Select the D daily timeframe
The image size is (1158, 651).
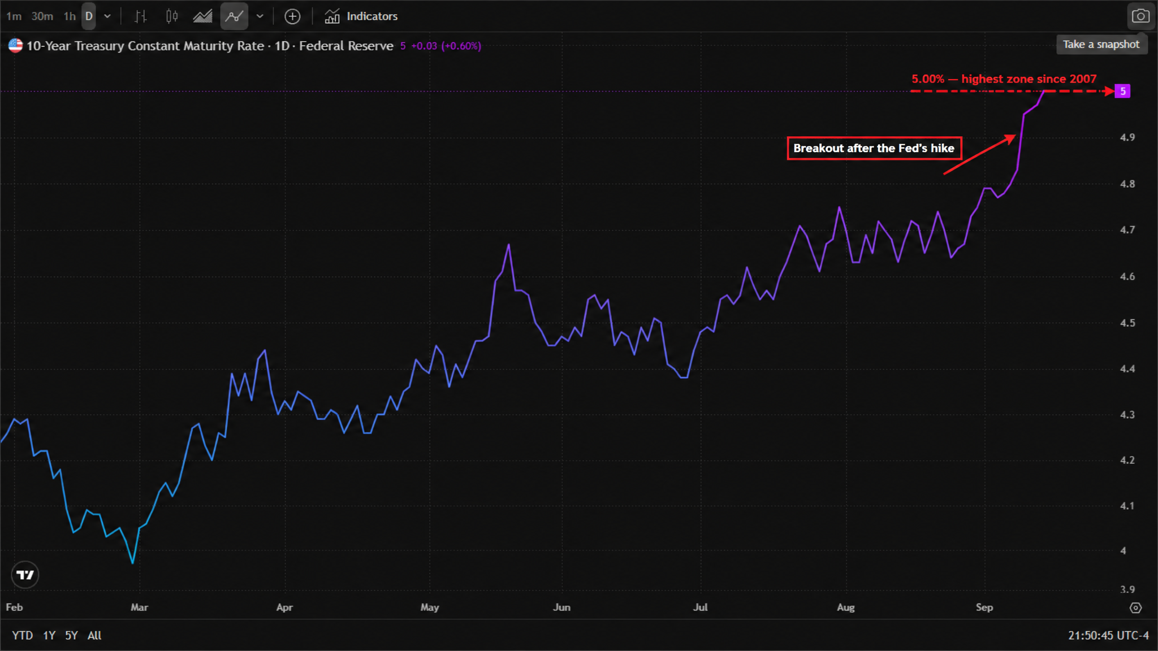pyautogui.click(x=89, y=16)
